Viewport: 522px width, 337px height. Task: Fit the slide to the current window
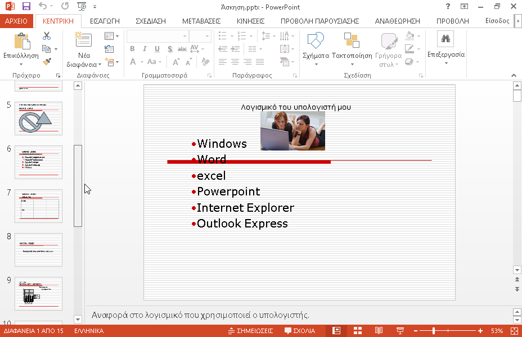pyautogui.click(x=514, y=331)
